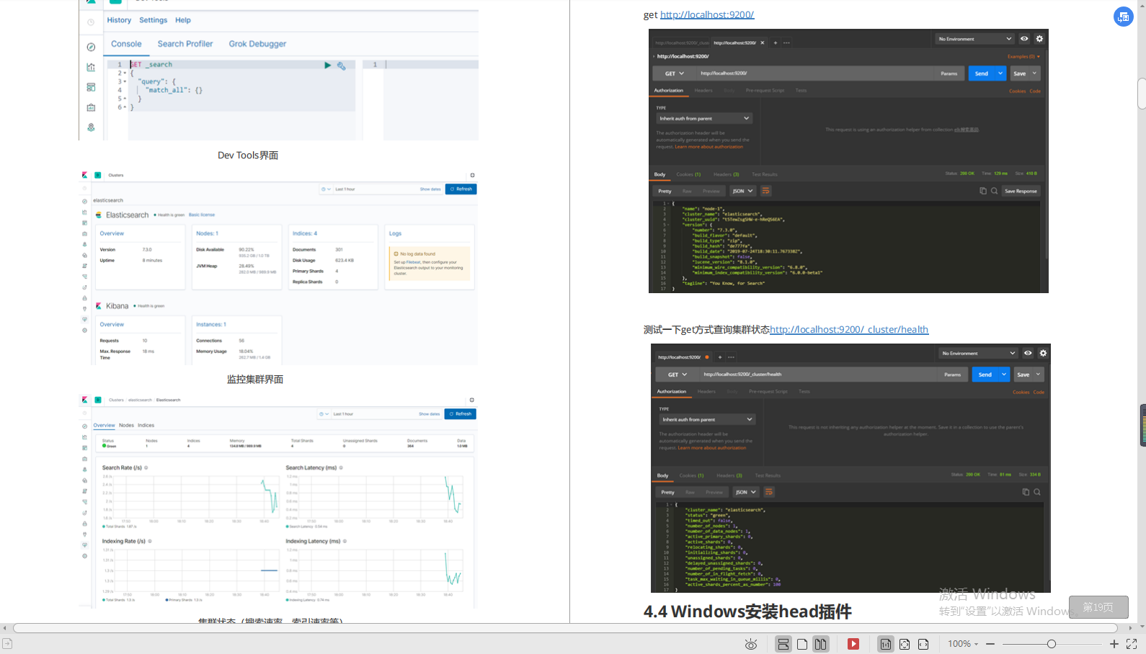Open the localhost:9200/_cluster/health link
Viewport: 1146px width, 654px height.
point(849,329)
